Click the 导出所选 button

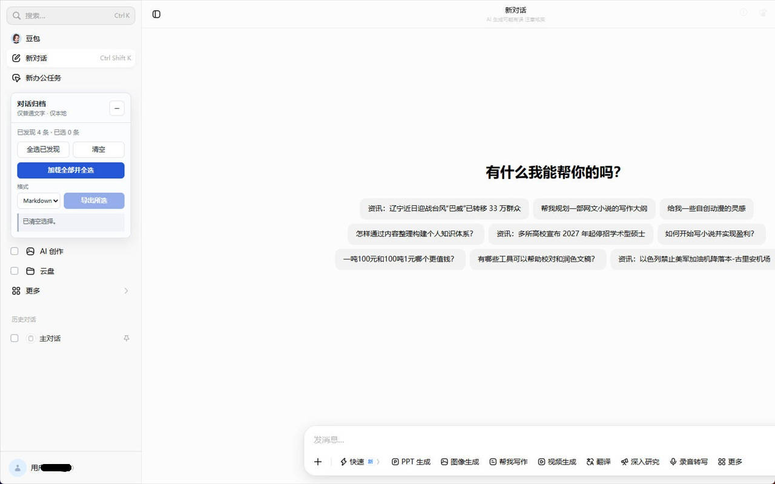coord(94,201)
